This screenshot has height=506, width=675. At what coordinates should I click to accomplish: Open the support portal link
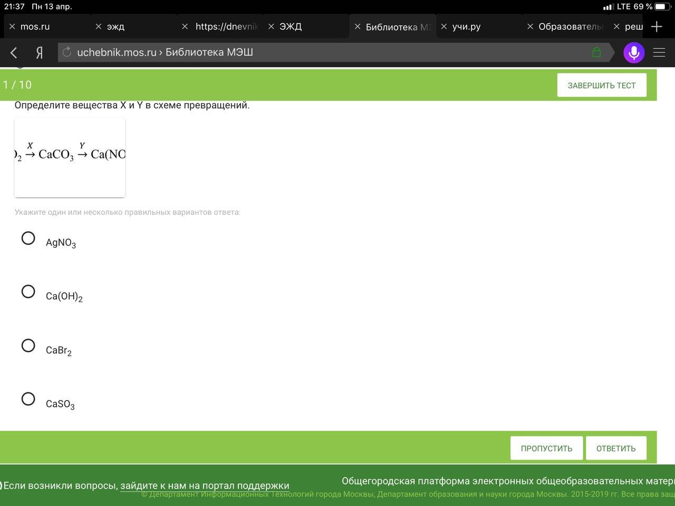tap(205, 485)
